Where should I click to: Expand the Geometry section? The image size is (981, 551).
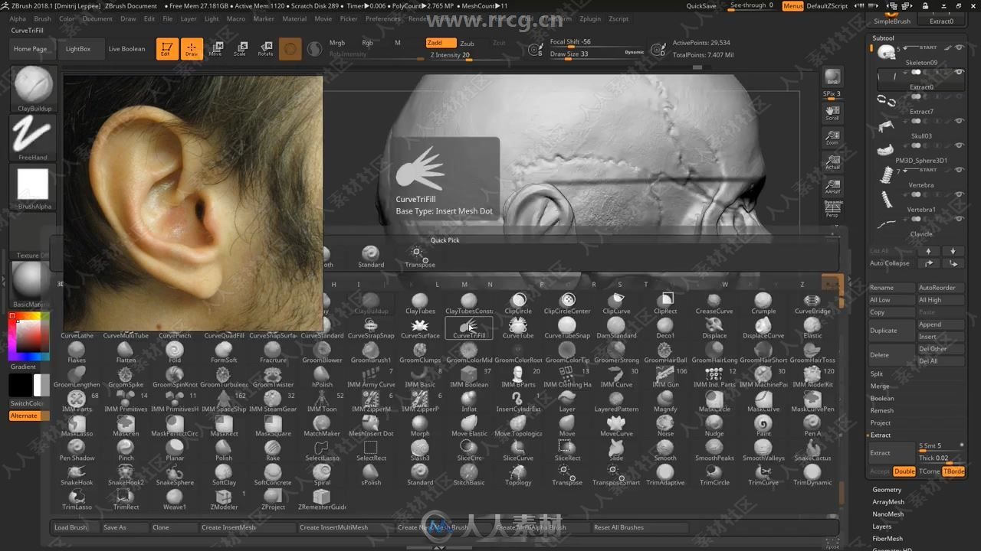pos(887,490)
